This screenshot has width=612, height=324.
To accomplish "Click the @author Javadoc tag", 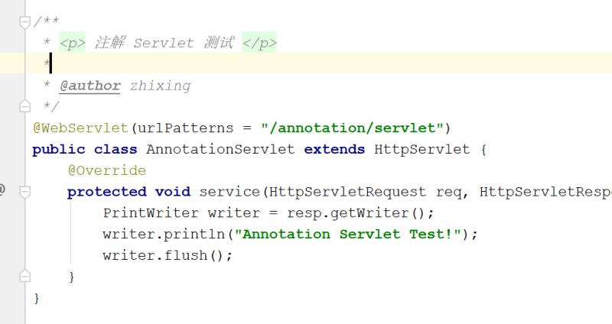I will [x=90, y=86].
